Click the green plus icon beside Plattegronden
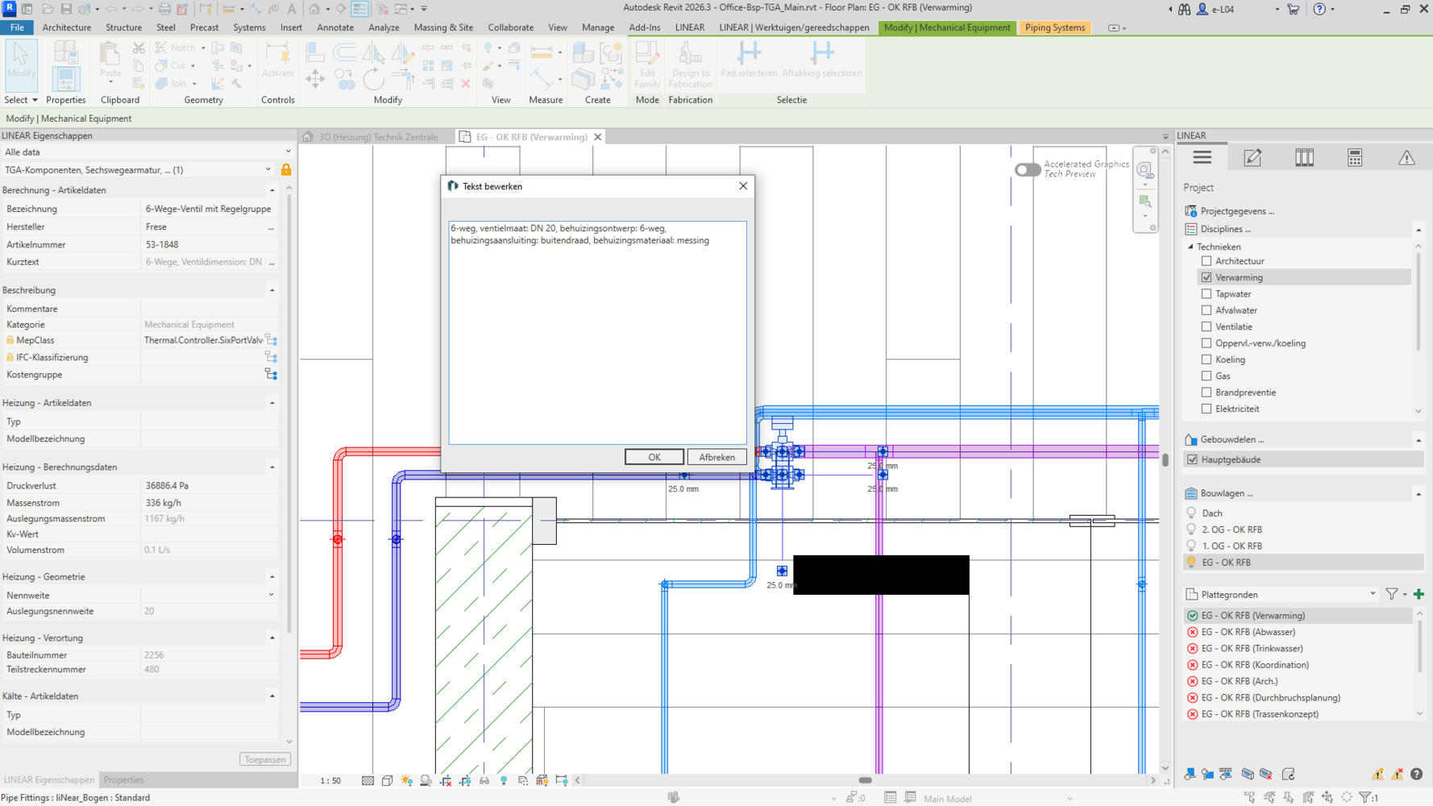 (1418, 594)
